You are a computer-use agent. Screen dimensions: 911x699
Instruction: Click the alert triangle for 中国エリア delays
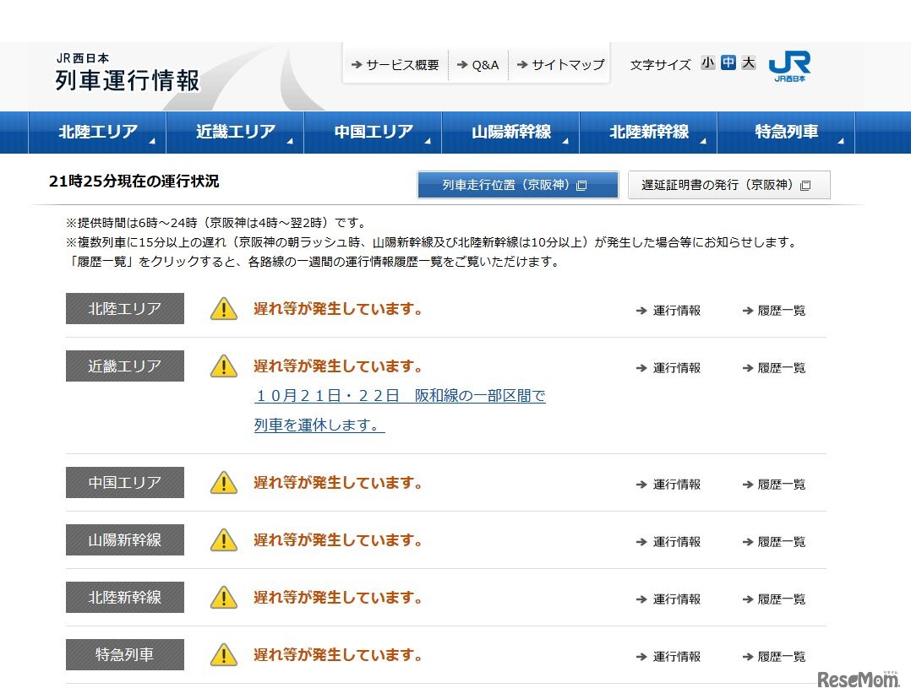click(x=222, y=483)
